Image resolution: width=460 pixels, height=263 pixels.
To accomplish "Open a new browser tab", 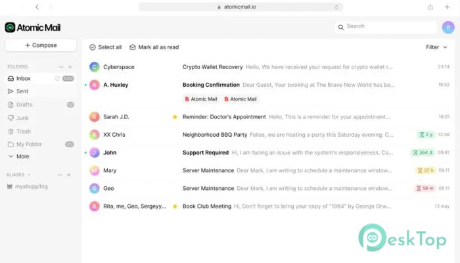I will [447, 7].
